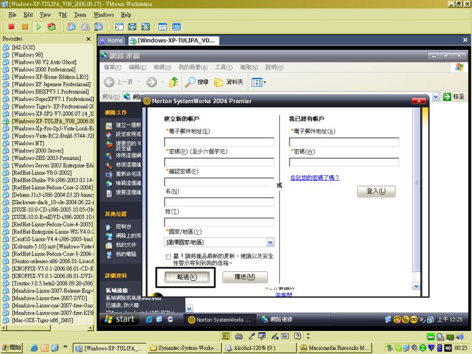Click the 我的文件 My Documents sidebar icon
The image size is (472, 354).
pos(109,245)
